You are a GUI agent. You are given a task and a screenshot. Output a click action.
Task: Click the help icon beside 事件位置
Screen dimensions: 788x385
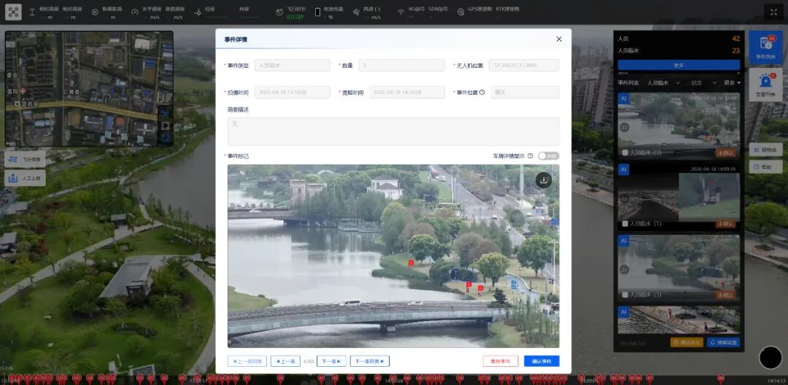point(482,93)
